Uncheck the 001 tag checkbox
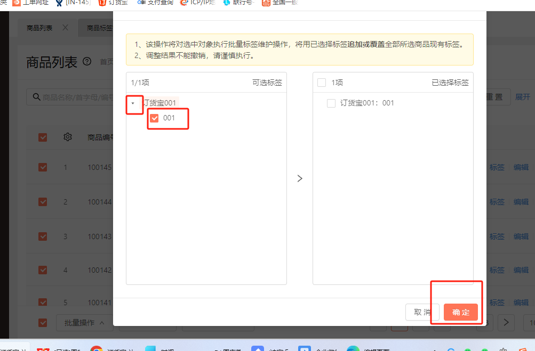535x351 pixels. coord(154,118)
